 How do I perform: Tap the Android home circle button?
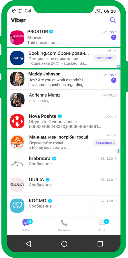coord(64,244)
